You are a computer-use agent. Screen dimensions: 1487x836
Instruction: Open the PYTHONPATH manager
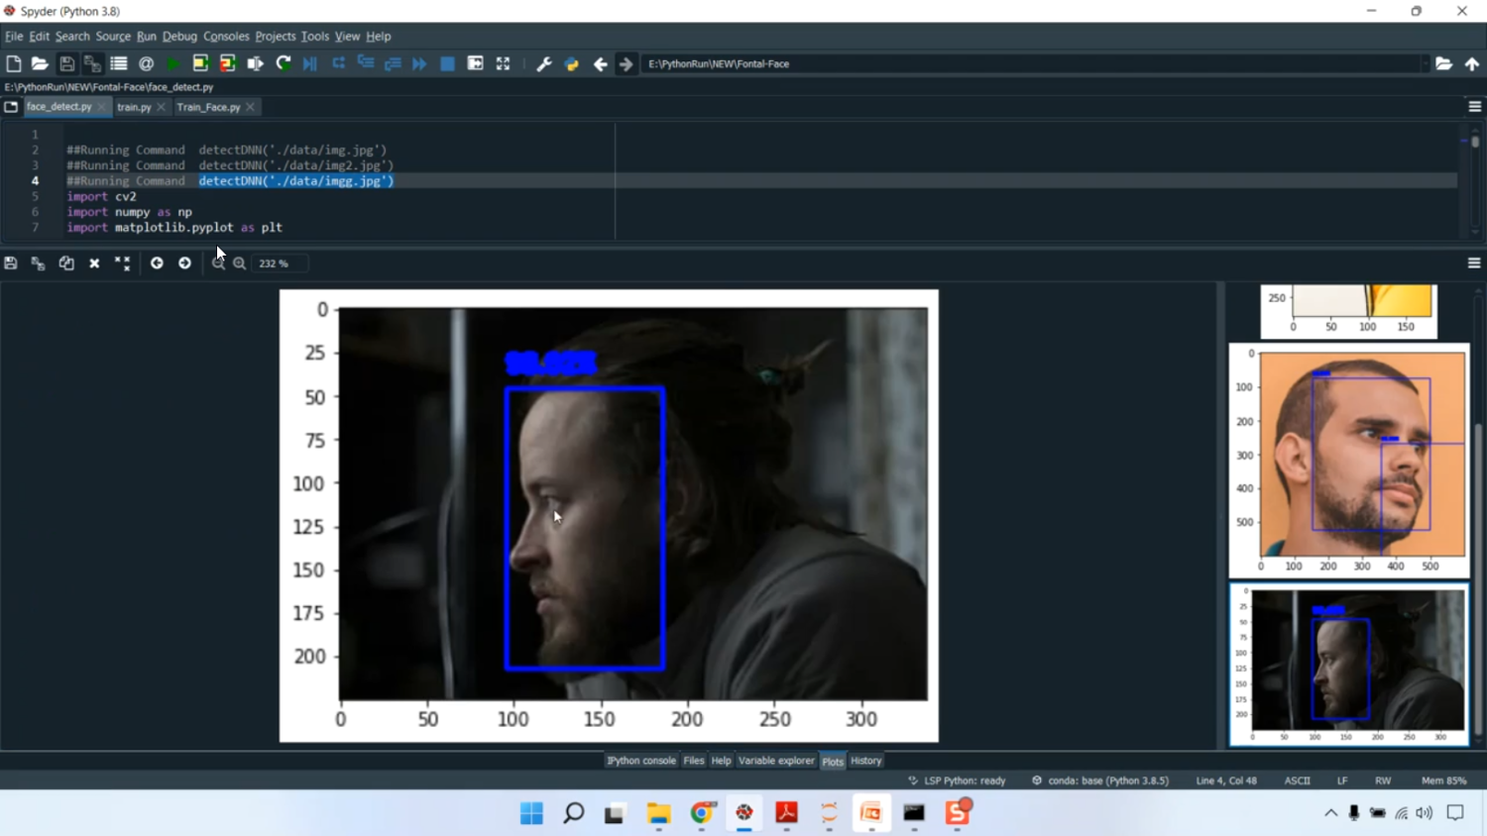click(570, 63)
